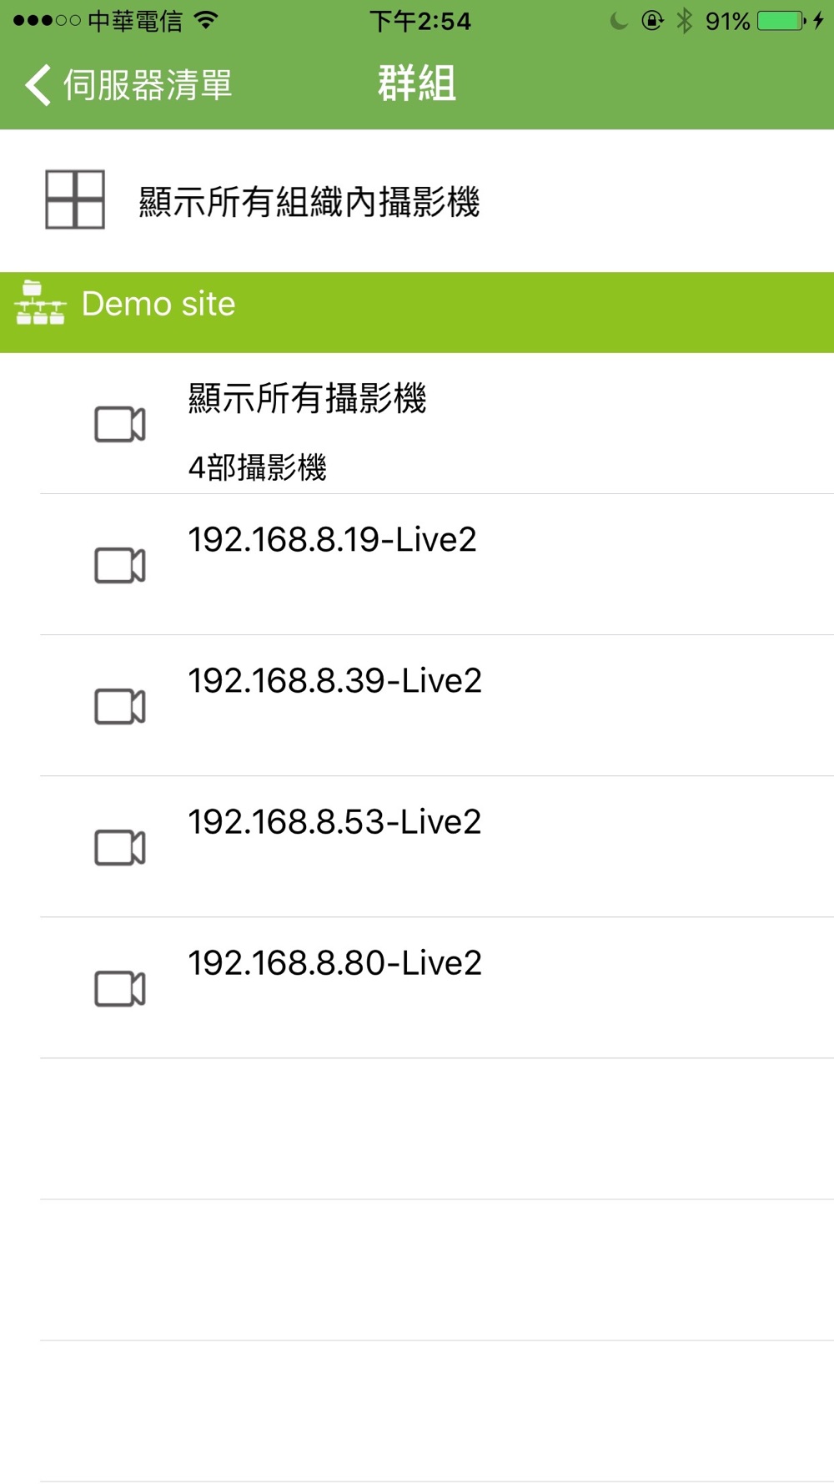Tap the four-square grid layout icon
834x1484 pixels.
coord(75,199)
